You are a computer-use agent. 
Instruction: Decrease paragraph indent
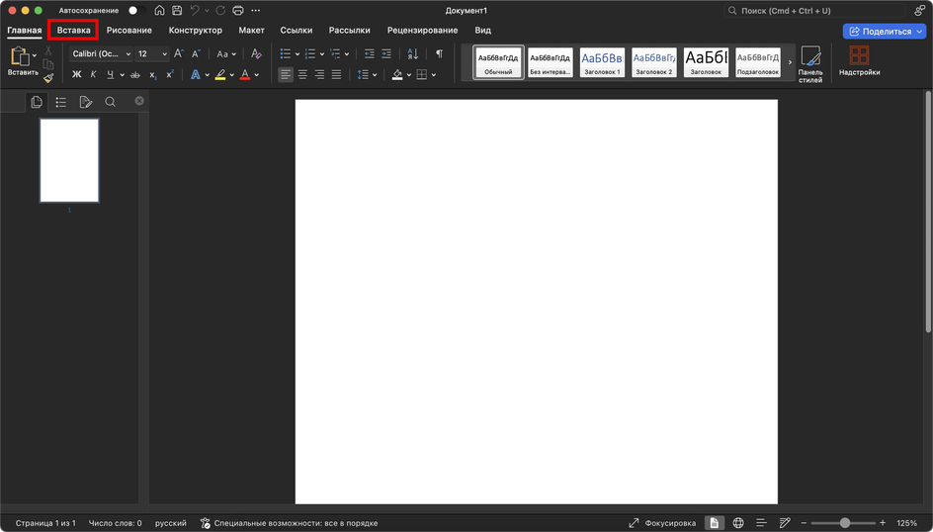pos(370,53)
